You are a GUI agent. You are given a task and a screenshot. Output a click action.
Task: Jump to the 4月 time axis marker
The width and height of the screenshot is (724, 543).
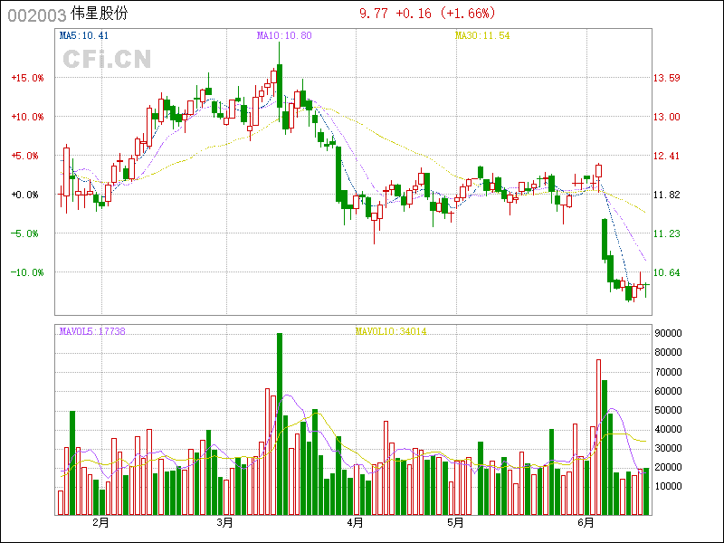point(355,522)
